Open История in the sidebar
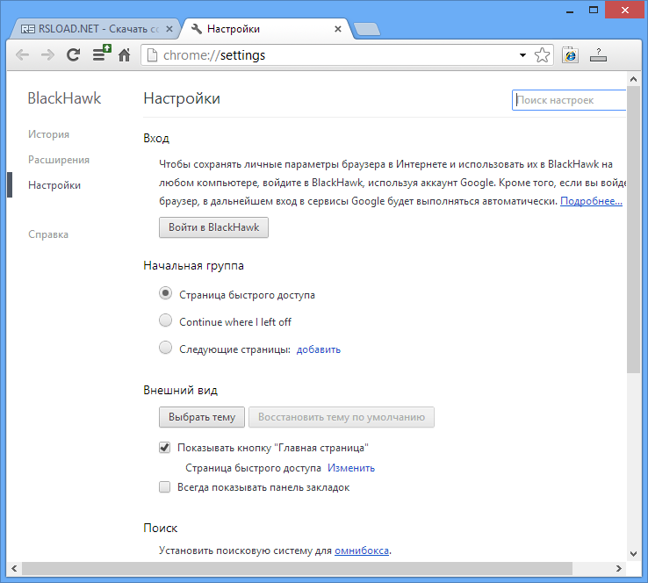Viewport: 648px width, 583px height. (x=48, y=134)
